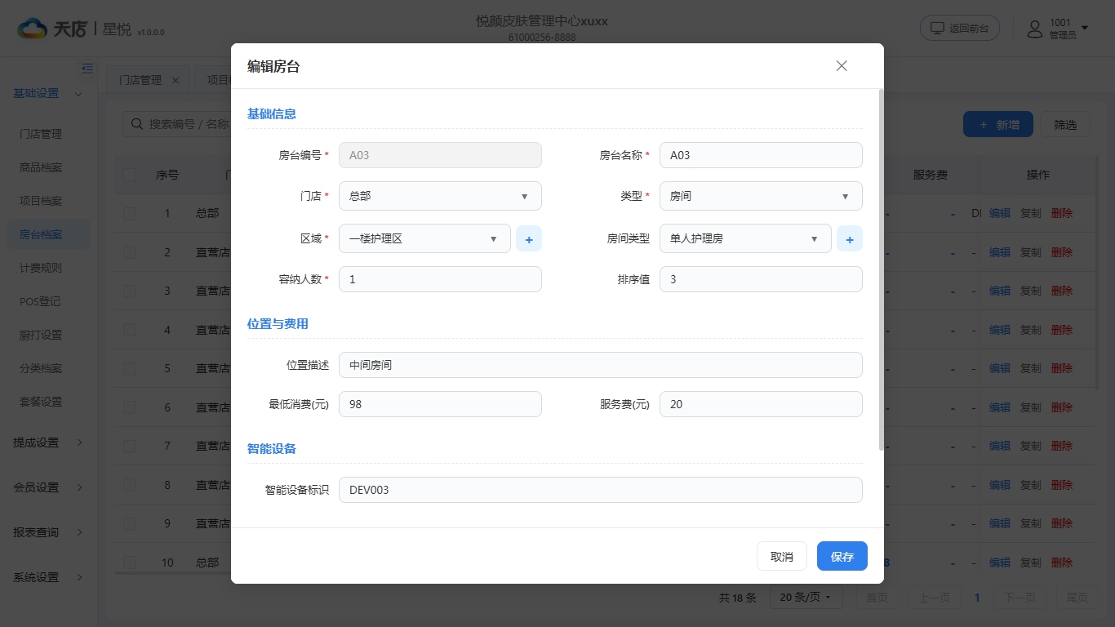
Task: Open the 区域 dropdown showing 一楼护理区
Action: tap(424, 239)
